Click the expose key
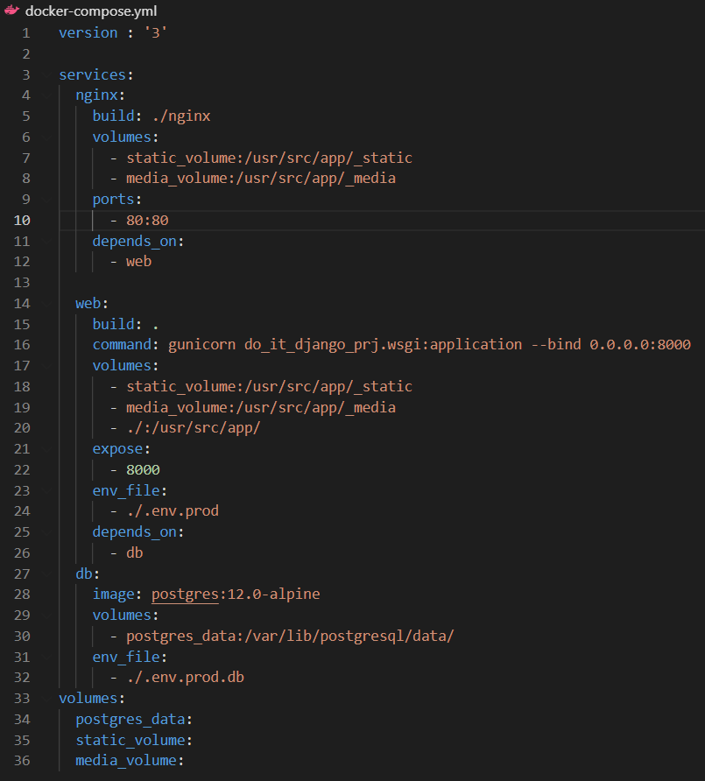The height and width of the screenshot is (781, 705). pos(121,448)
